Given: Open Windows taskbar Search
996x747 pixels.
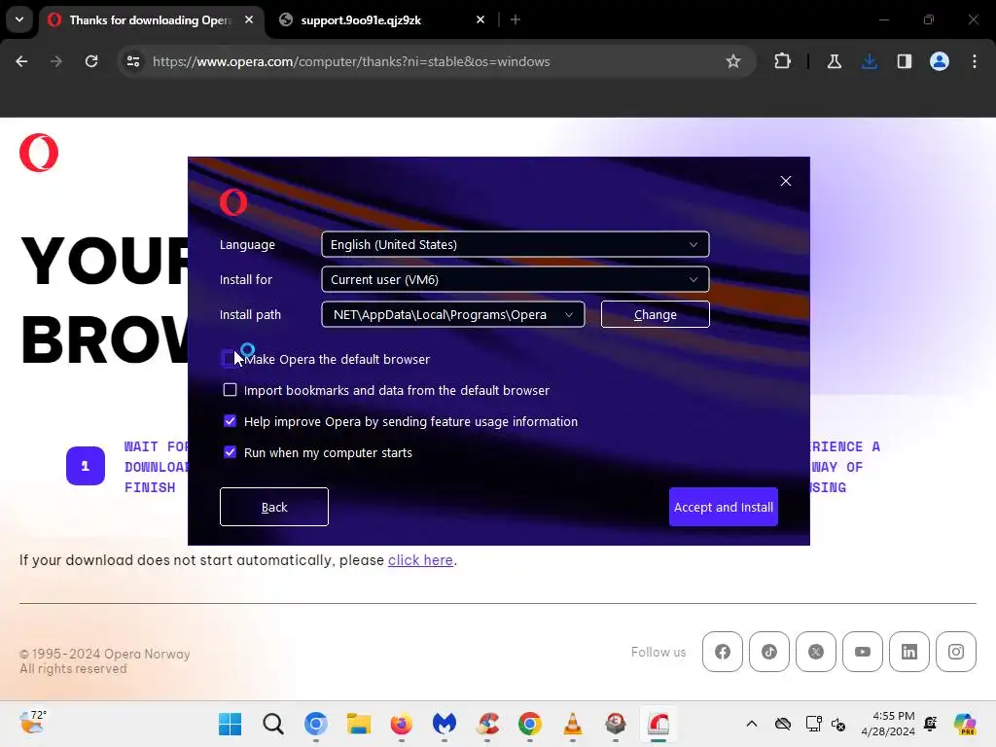Looking at the screenshot, I should [273, 724].
